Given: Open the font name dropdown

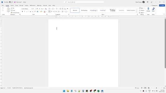Looking at the screenshot, I should click(31, 9).
